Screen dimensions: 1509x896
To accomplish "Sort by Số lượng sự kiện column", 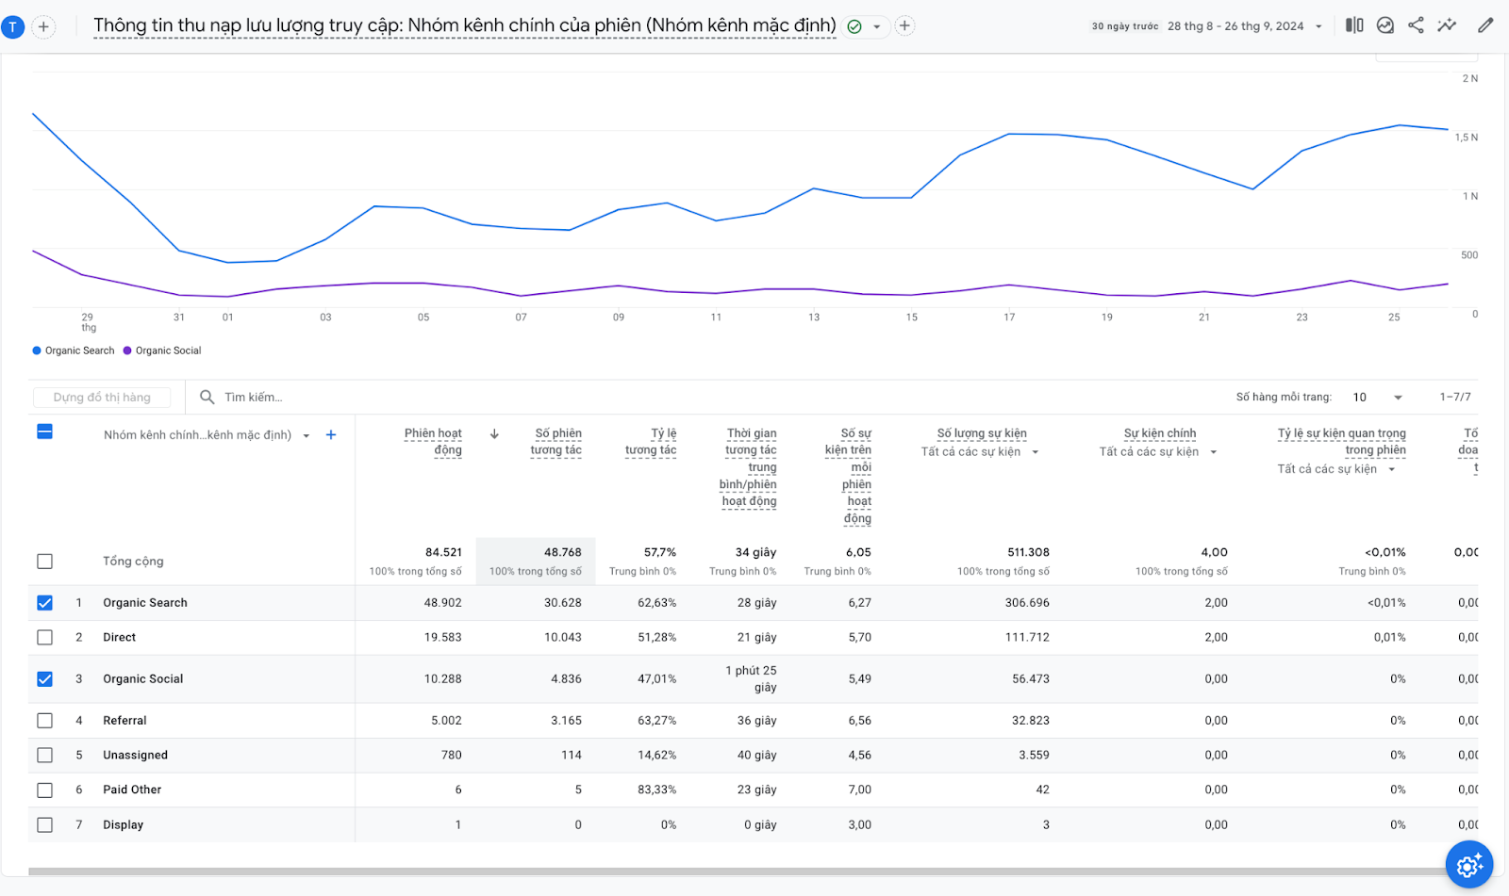I will [982, 433].
